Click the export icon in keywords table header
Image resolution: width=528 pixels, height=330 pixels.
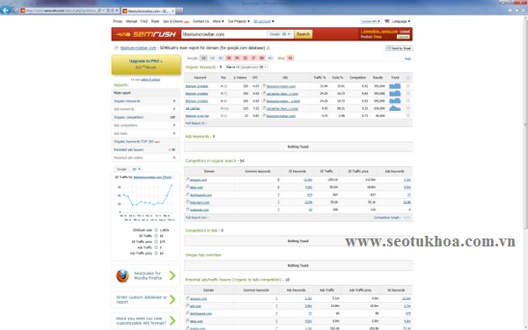[407, 77]
